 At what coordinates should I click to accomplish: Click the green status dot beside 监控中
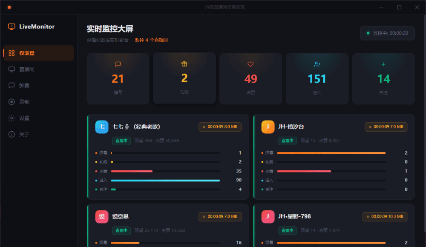(x=368, y=33)
